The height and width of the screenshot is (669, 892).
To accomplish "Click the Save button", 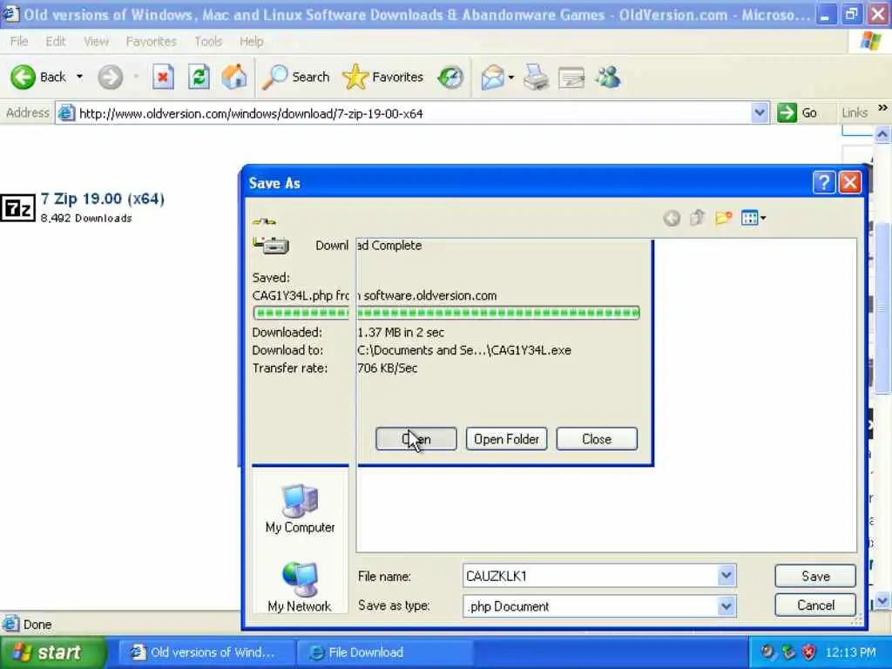I will pos(815,576).
